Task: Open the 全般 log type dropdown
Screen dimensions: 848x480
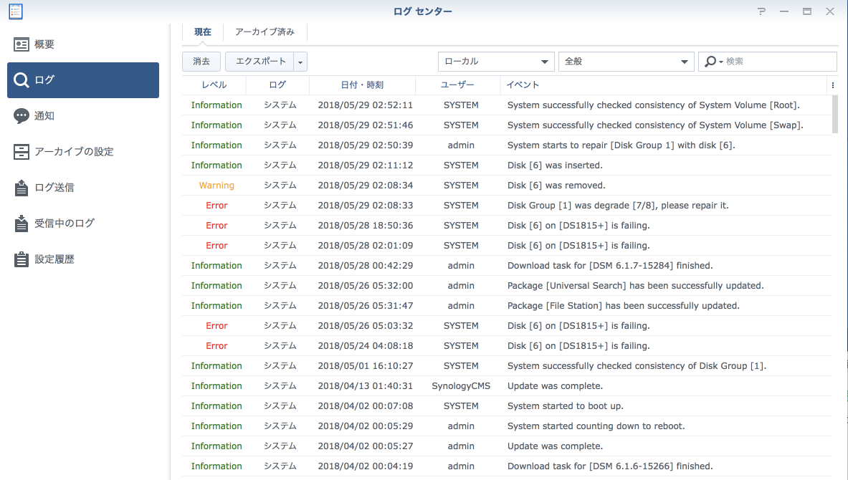Action: point(626,62)
